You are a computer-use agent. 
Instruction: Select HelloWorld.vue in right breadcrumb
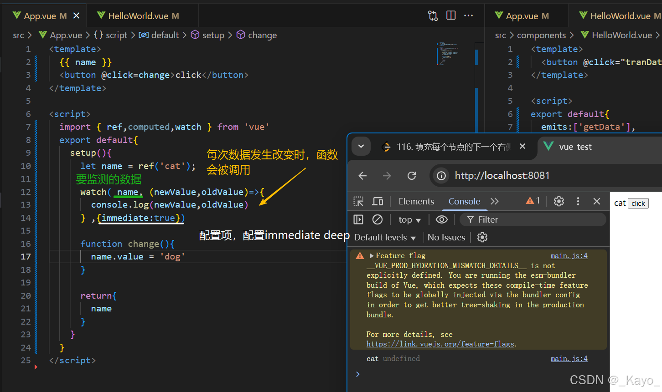click(616, 35)
